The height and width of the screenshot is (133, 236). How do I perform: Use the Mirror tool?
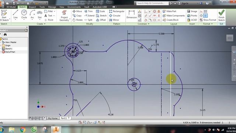[x=114, y=20]
